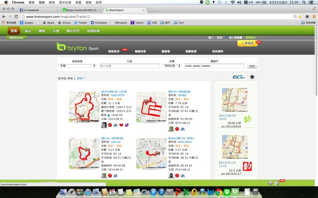Open track titled 2014/08/31 13:38
The image size is (318, 198).
click(x=114, y=92)
